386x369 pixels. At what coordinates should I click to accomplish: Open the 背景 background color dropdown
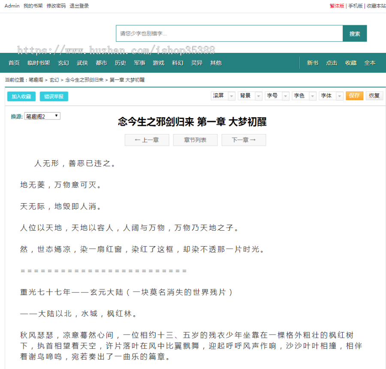click(250, 95)
